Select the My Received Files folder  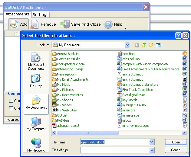(x=67, y=95)
